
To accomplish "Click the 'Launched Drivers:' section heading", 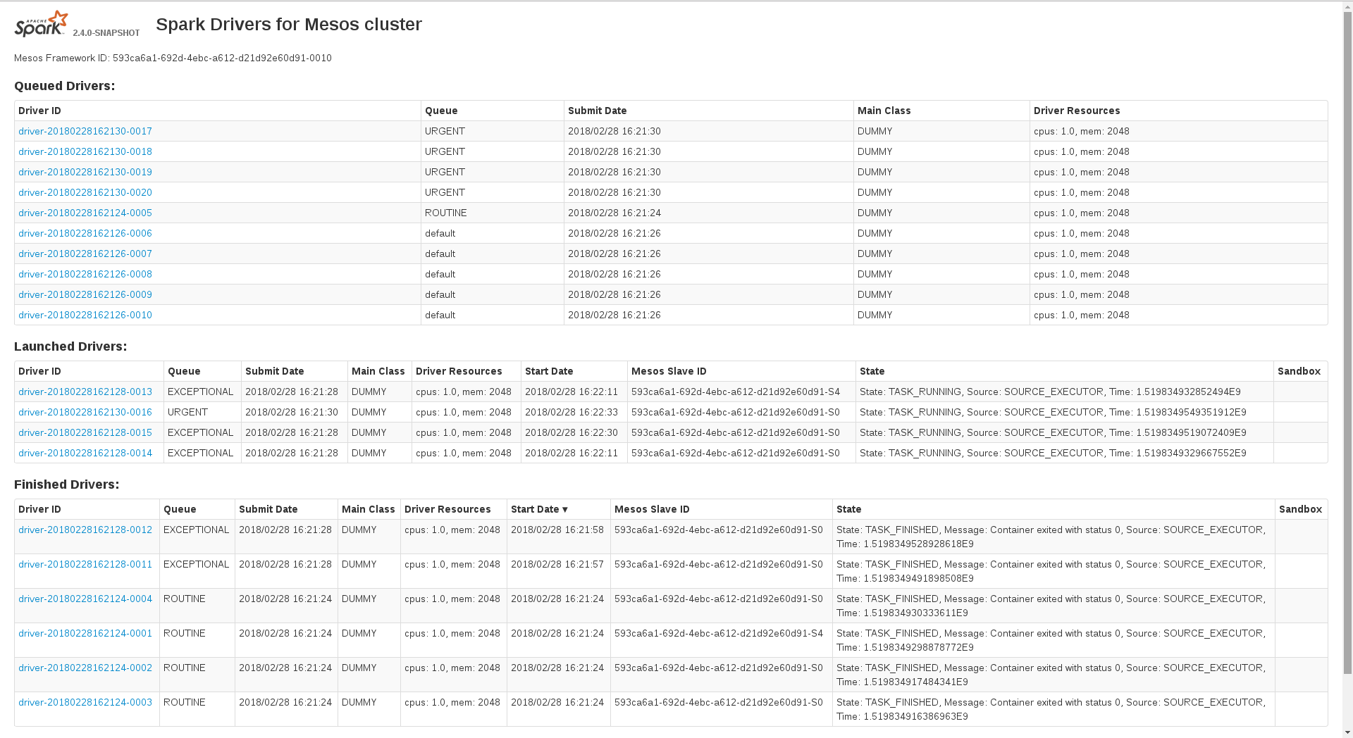I will 70,346.
